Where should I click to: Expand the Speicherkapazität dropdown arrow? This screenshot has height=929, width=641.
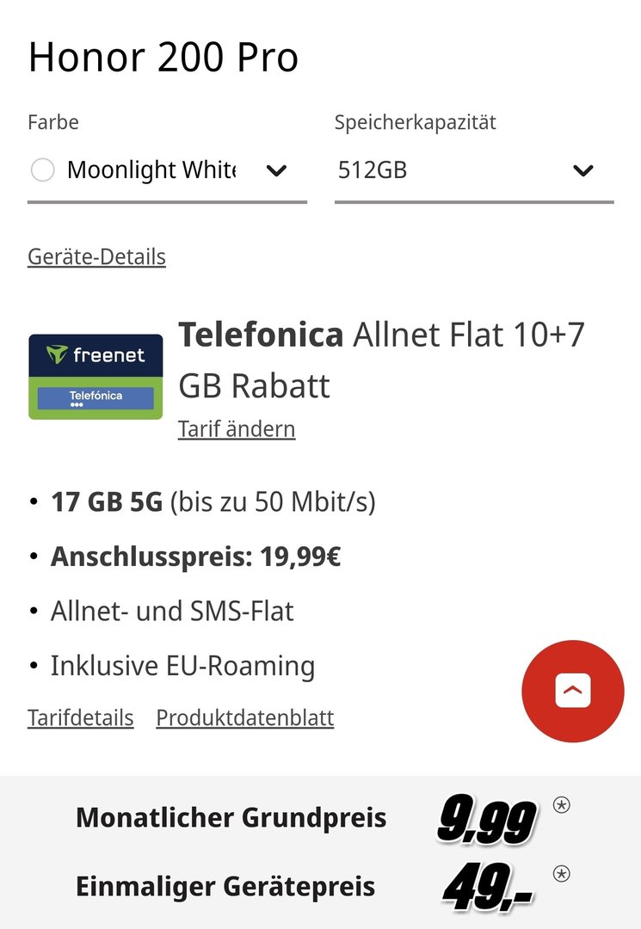click(x=583, y=170)
